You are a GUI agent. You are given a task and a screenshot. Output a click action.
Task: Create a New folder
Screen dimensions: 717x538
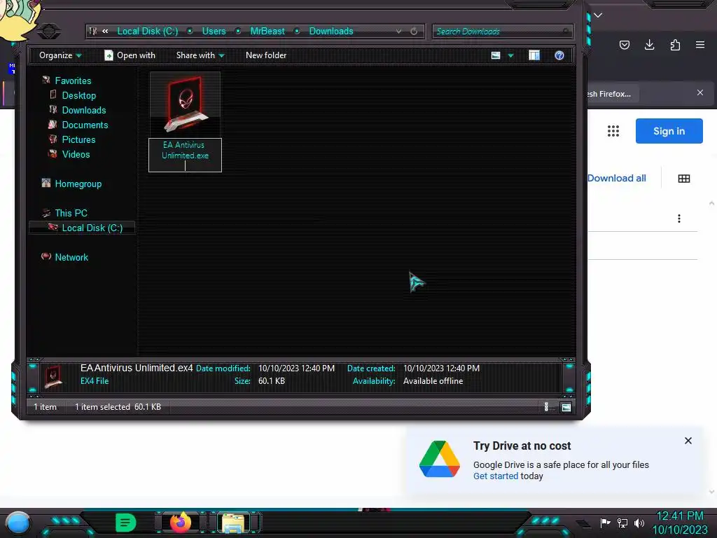click(x=266, y=55)
